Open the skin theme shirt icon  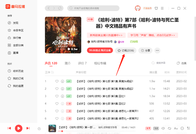(x=156, y=8)
